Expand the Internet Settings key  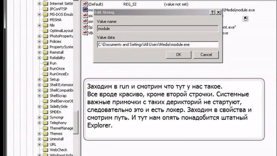[39, 3]
